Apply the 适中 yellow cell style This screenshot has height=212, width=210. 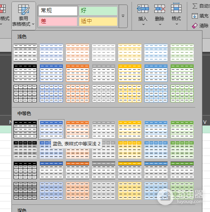98,21
